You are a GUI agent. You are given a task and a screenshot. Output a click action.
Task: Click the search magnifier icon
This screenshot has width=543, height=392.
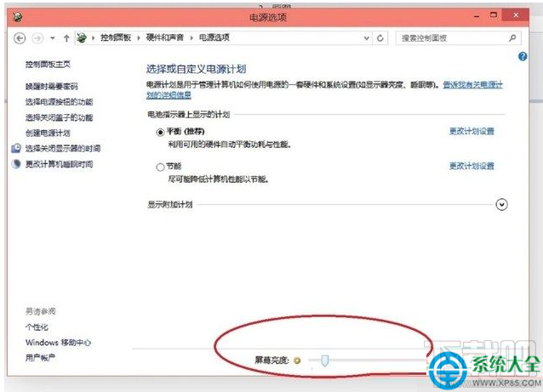[x=512, y=38]
